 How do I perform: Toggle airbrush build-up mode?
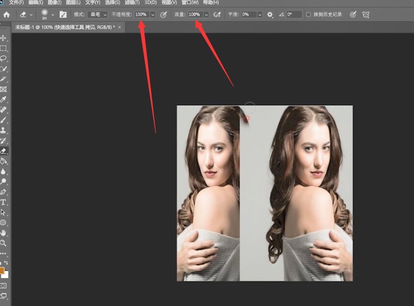[217, 15]
